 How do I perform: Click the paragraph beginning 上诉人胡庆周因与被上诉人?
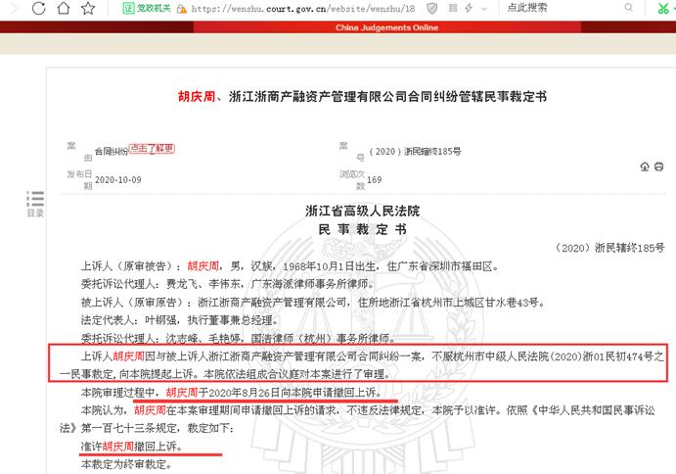click(x=361, y=365)
